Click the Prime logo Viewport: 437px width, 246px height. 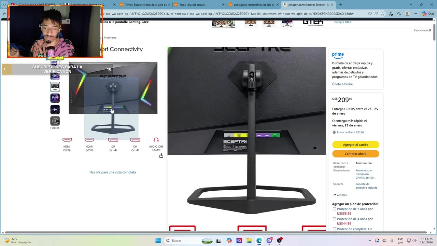click(x=338, y=55)
